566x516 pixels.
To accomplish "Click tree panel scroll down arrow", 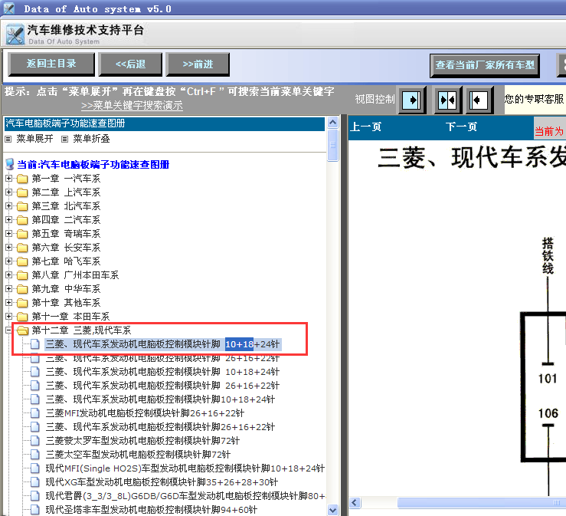I will (x=333, y=510).
